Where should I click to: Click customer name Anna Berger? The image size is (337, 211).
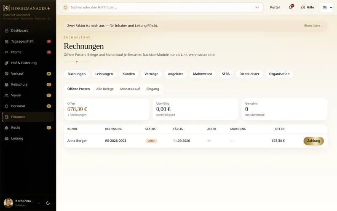[77, 141]
